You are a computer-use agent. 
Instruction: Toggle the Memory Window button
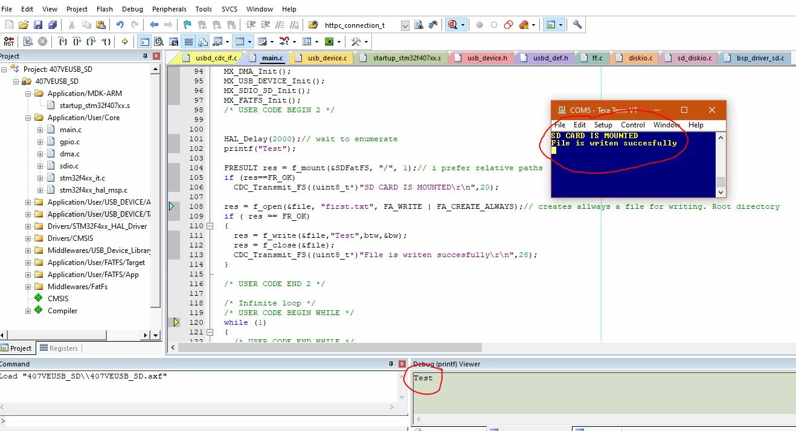[240, 42]
